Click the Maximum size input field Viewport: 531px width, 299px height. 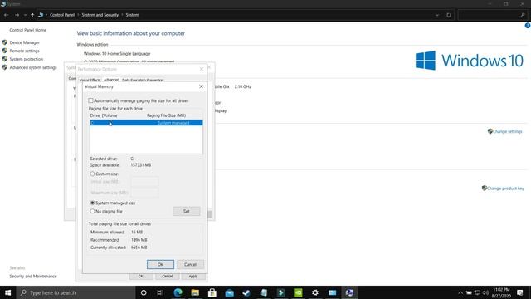coord(144,193)
